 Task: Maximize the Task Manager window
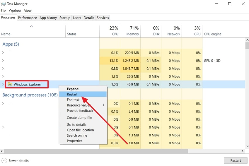point(230,4)
